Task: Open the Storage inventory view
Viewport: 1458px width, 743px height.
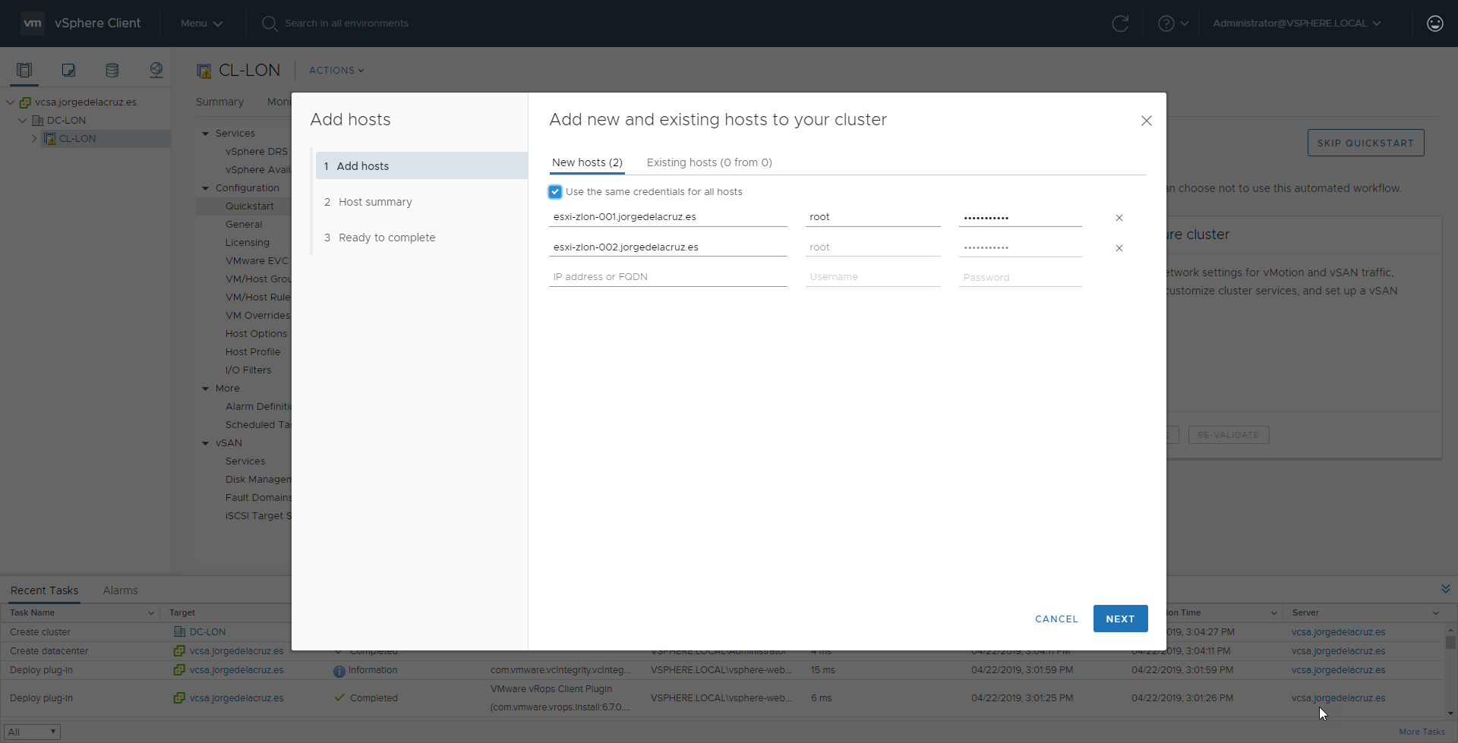Action: pyautogui.click(x=112, y=71)
